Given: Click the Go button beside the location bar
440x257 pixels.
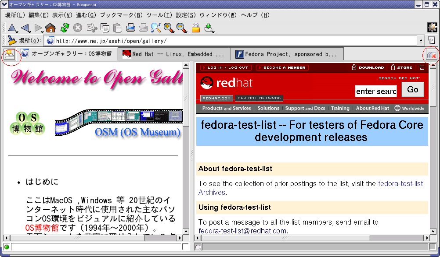Looking at the screenshot, I should click(x=432, y=41).
